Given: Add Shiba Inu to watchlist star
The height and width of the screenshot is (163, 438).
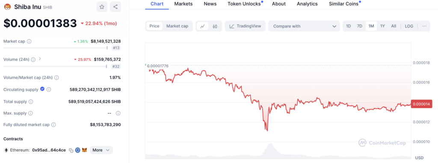Looking at the screenshot, I should (x=102, y=7).
